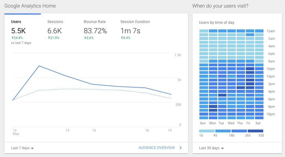This screenshot has height=157, width=285.
Task: Click the Sunday 12am heatmap cell
Action: pyautogui.click(x=204, y=31)
